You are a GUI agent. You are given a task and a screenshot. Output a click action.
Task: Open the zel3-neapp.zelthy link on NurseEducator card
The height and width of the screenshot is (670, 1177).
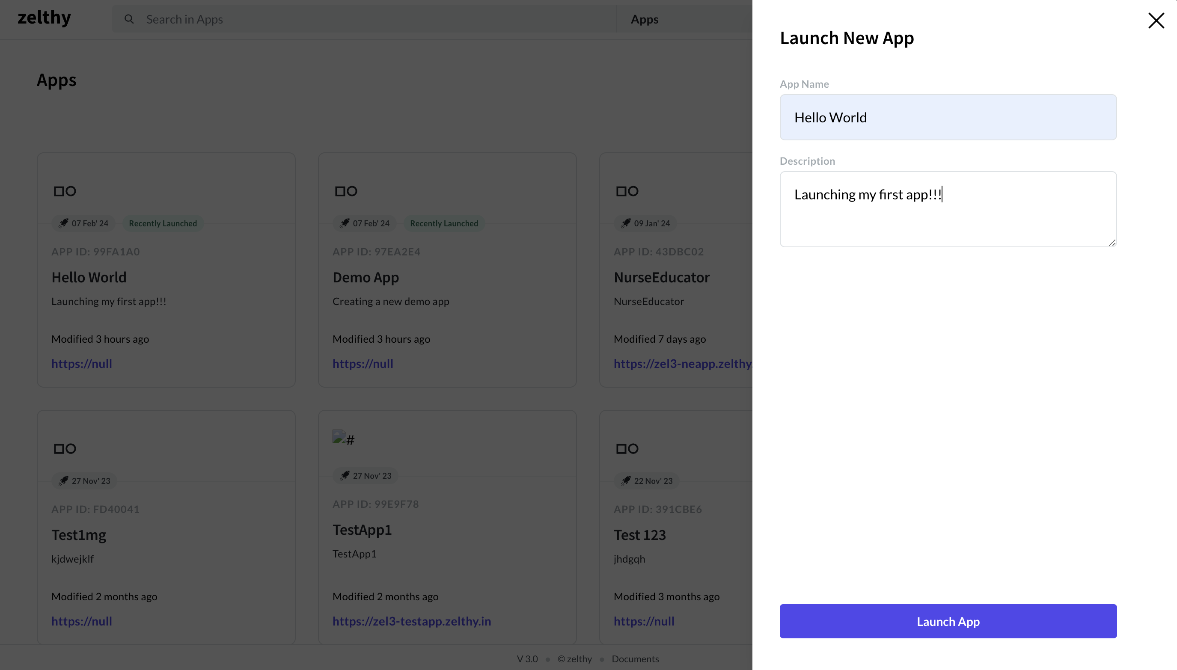coord(683,364)
